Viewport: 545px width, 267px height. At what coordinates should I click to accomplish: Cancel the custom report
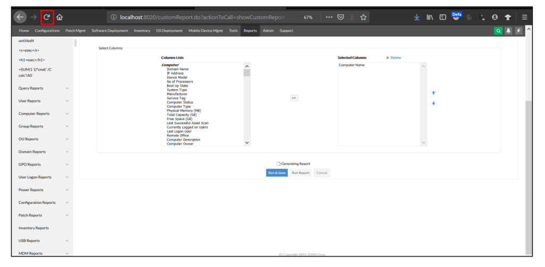pos(321,173)
